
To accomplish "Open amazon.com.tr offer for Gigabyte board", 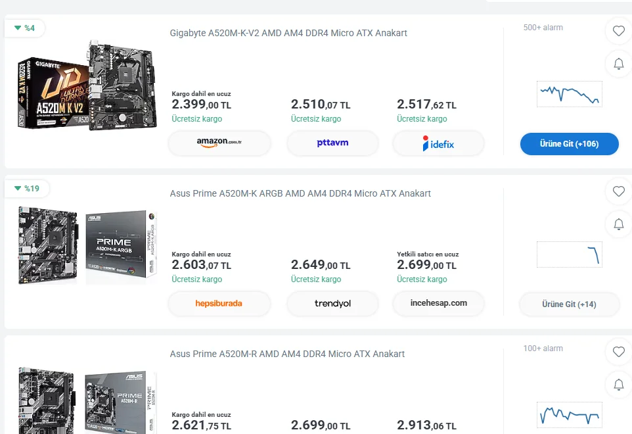I will tap(219, 143).
